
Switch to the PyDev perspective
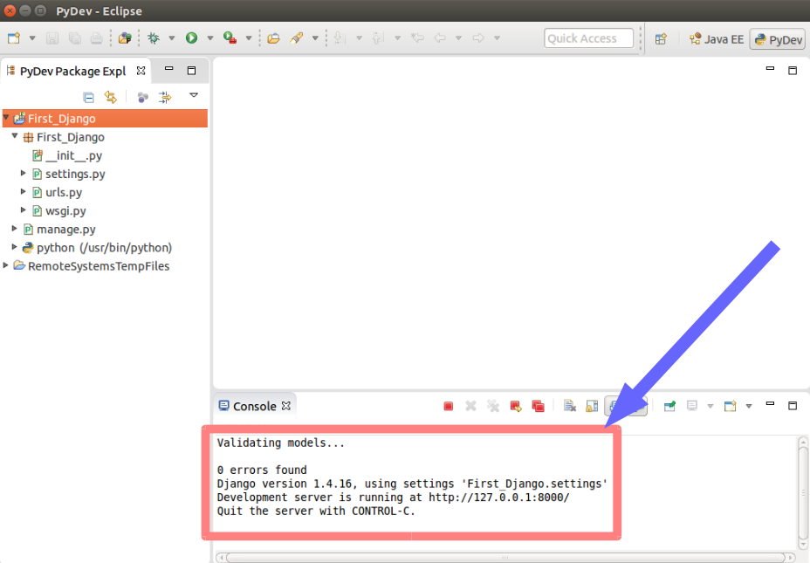(x=778, y=39)
